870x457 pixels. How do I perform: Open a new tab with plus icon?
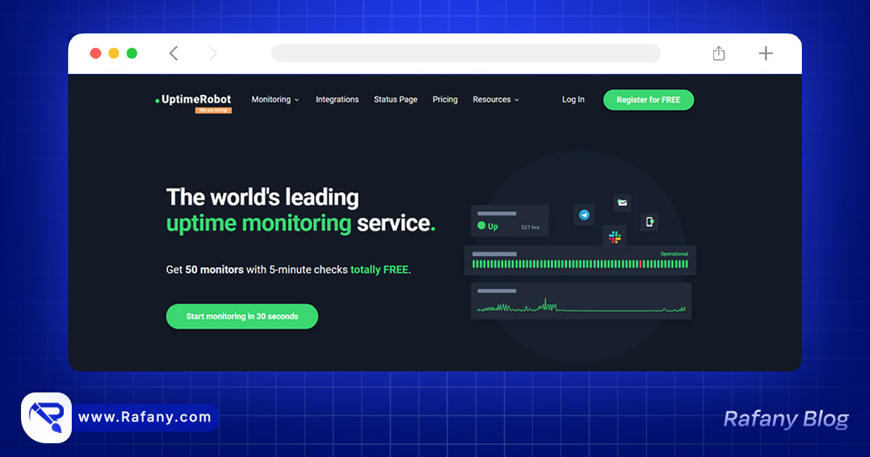pyautogui.click(x=766, y=53)
